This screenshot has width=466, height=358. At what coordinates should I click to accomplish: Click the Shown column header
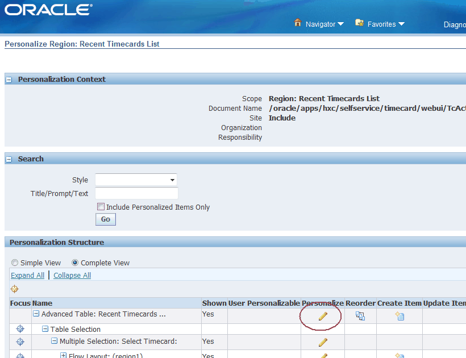tap(214, 303)
